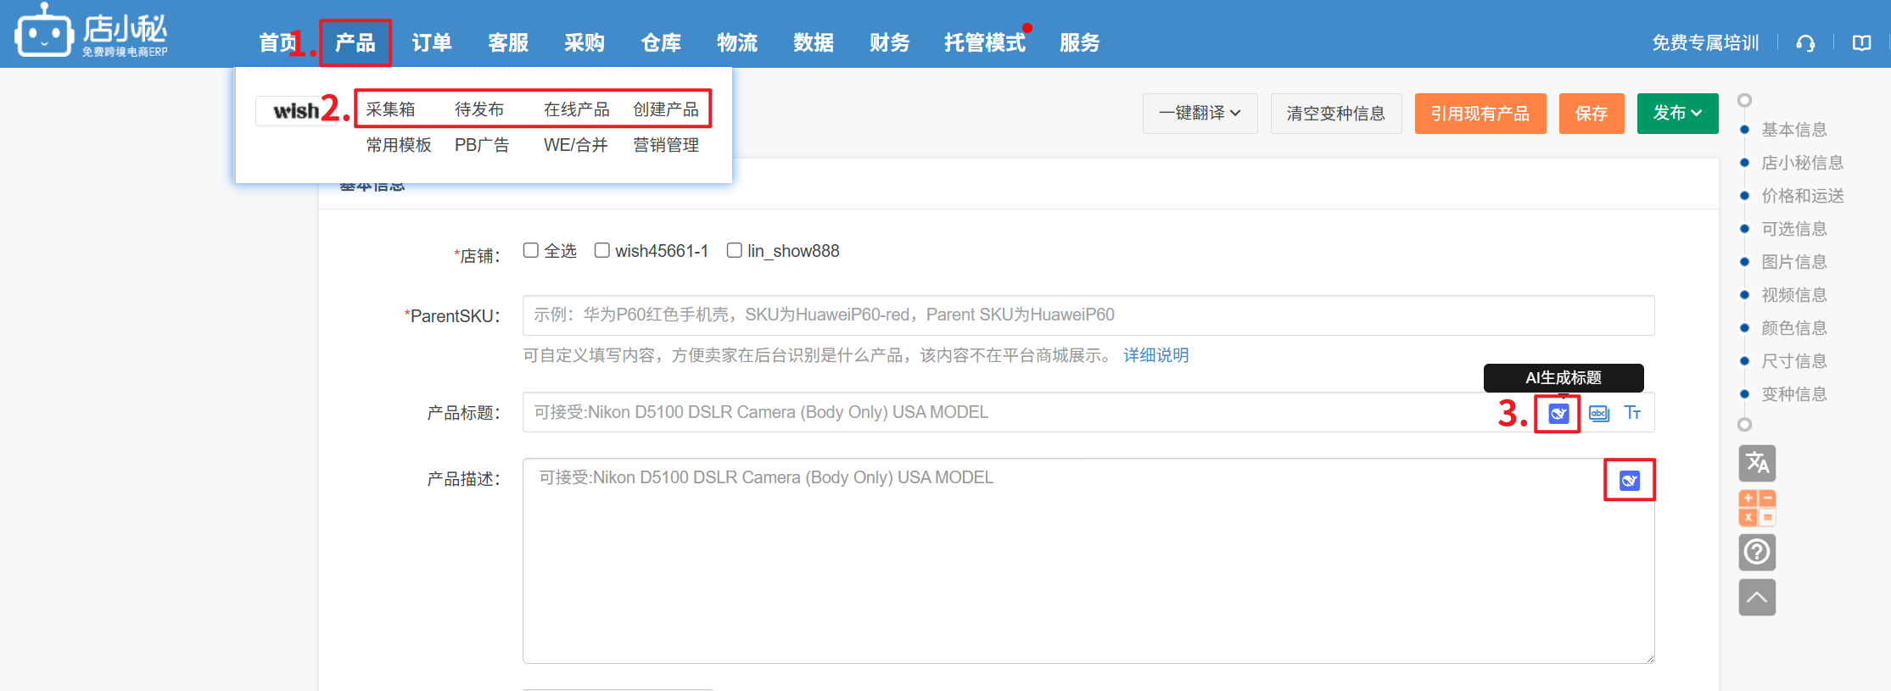Tick the wish45661-1 store checkbox
Image resolution: width=1891 pixels, height=691 pixels.
(x=602, y=250)
